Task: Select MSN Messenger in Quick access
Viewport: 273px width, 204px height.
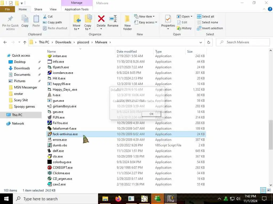Action: tap(26, 87)
